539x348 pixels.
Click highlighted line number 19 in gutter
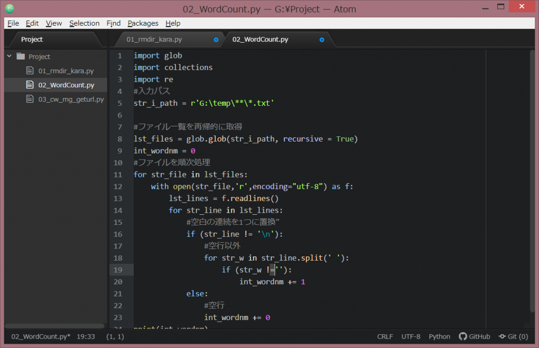(118, 270)
